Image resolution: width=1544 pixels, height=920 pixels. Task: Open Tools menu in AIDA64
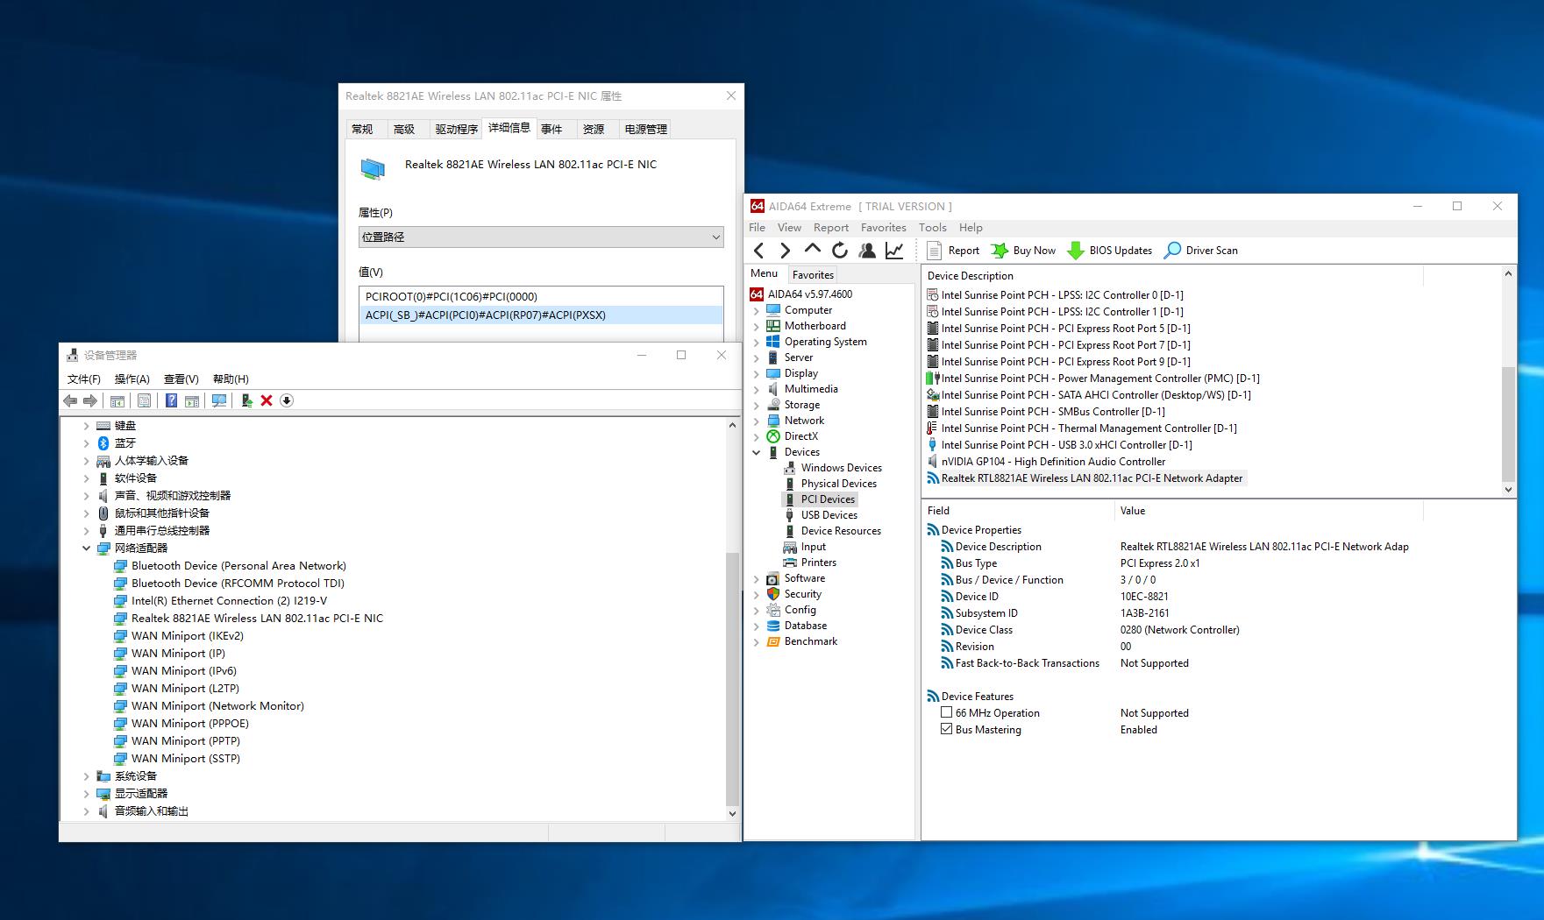(932, 227)
